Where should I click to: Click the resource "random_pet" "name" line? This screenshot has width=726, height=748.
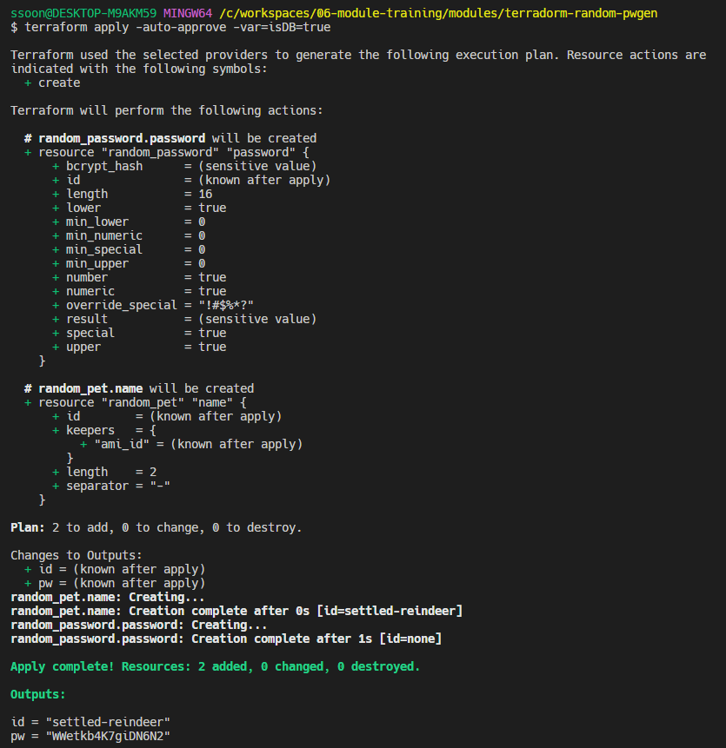[x=136, y=402]
